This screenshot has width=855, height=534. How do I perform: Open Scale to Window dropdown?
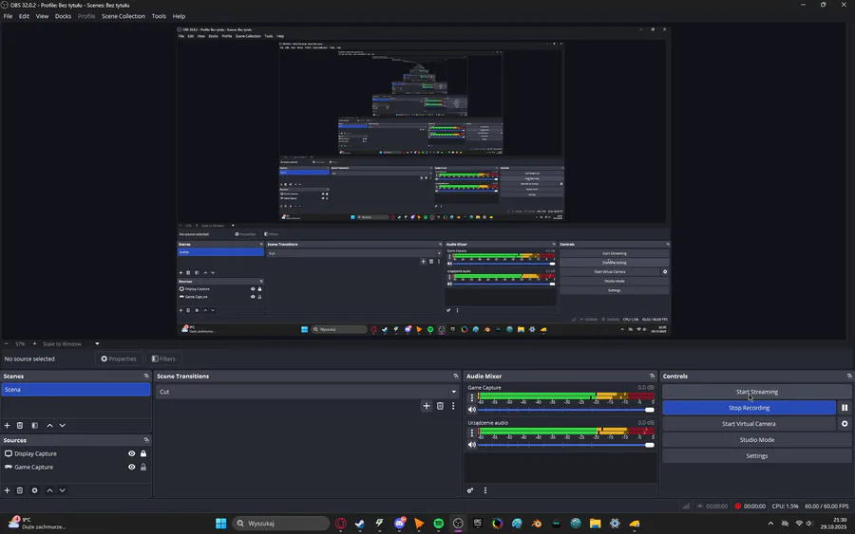coord(71,343)
